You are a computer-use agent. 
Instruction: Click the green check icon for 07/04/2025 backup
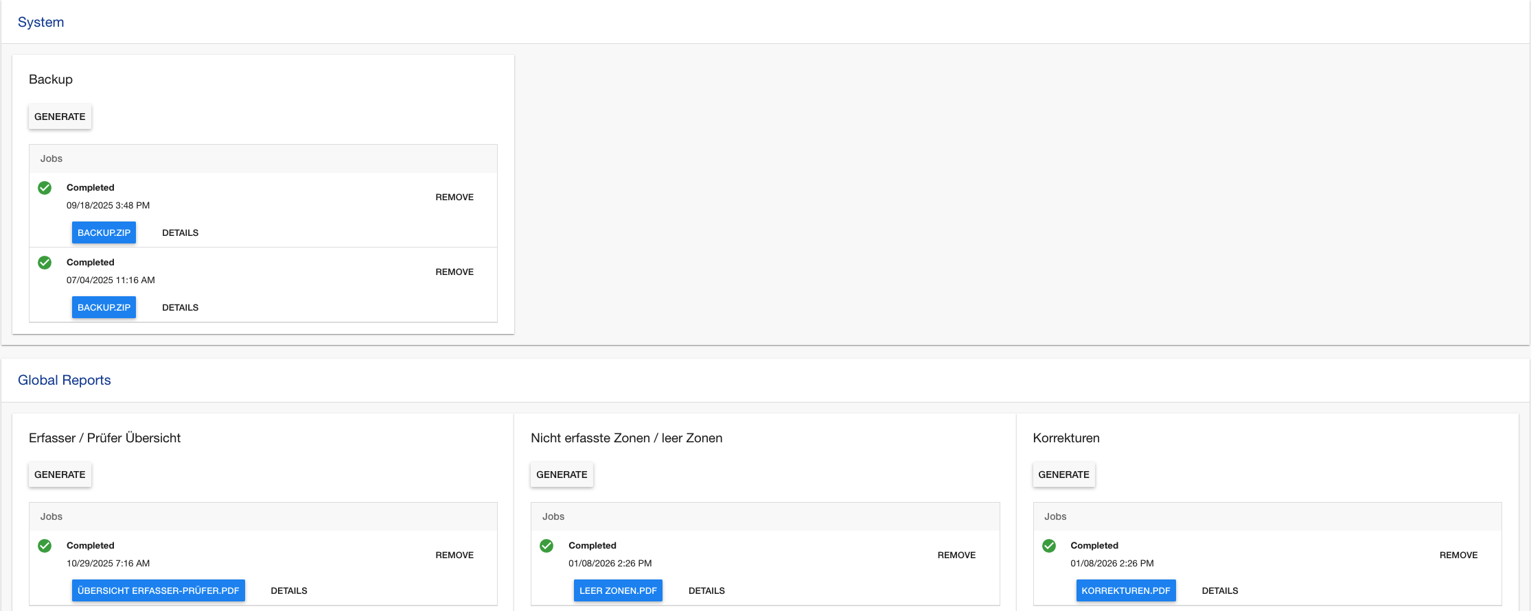pyautogui.click(x=45, y=263)
